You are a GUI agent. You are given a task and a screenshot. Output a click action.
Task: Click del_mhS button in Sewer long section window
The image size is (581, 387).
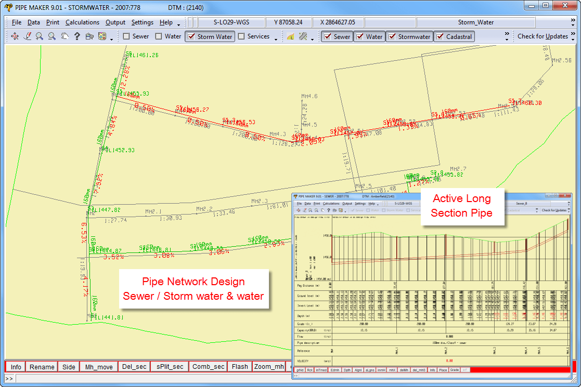tap(419, 370)
